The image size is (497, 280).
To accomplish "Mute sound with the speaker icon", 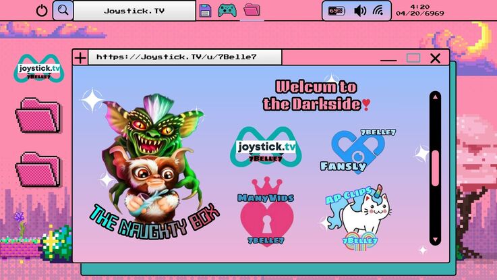I will coord(360,11).
